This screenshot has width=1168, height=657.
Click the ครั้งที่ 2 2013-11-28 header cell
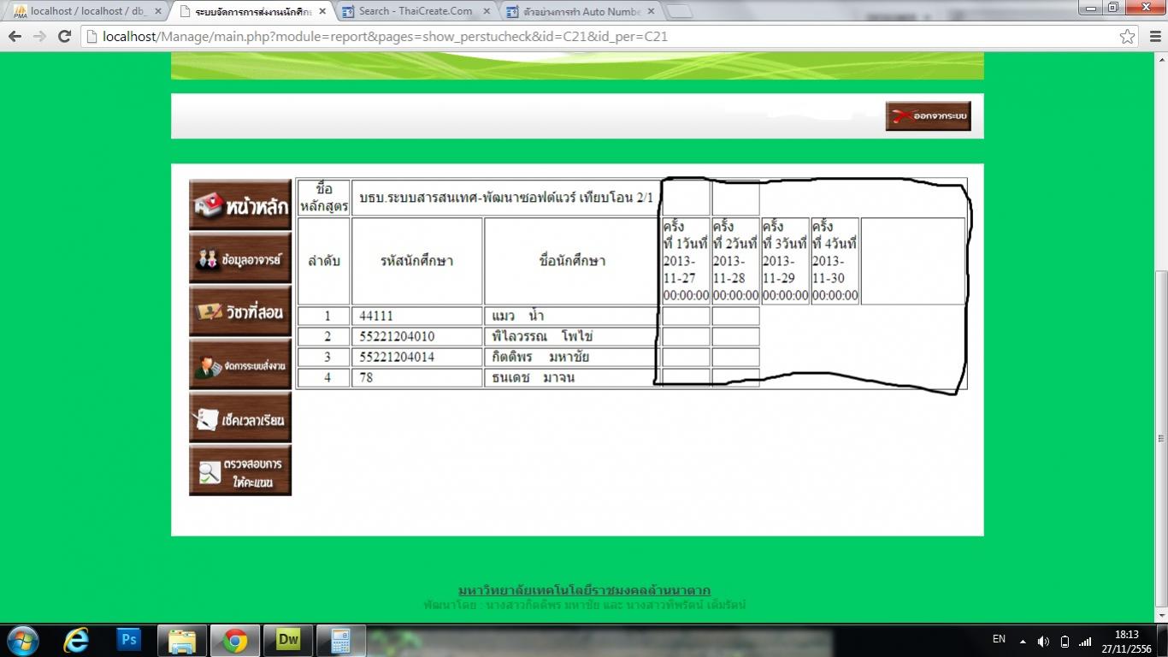735,261
